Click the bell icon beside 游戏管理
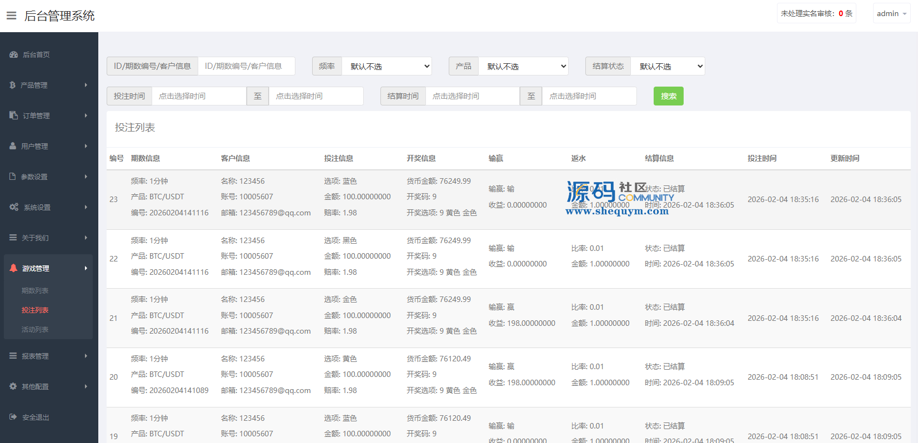Screen dimensions: 918x443 click(13, 268)
